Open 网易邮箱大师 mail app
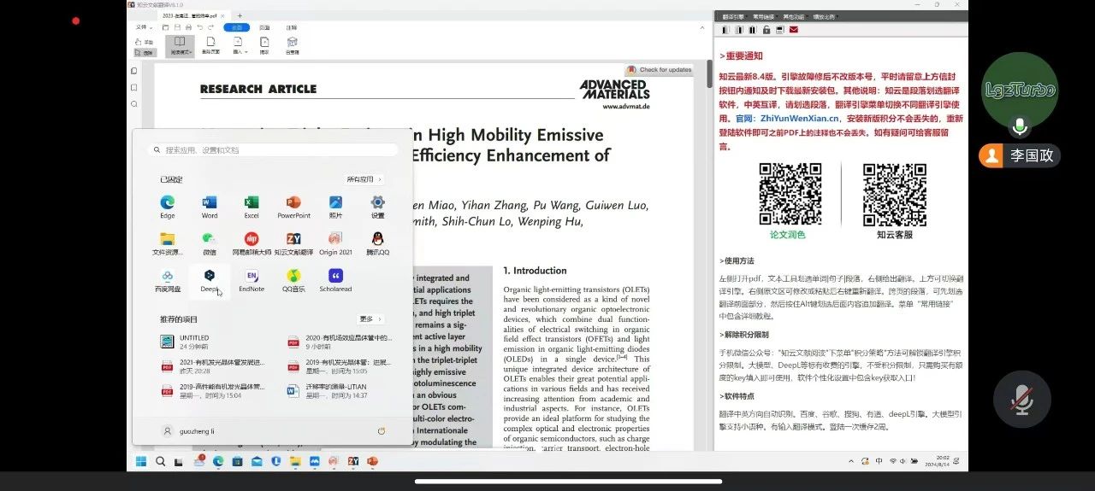 tap(252, 243)
